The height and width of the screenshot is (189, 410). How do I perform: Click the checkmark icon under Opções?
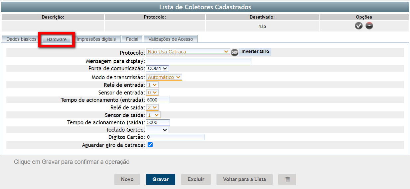point(358,26)
